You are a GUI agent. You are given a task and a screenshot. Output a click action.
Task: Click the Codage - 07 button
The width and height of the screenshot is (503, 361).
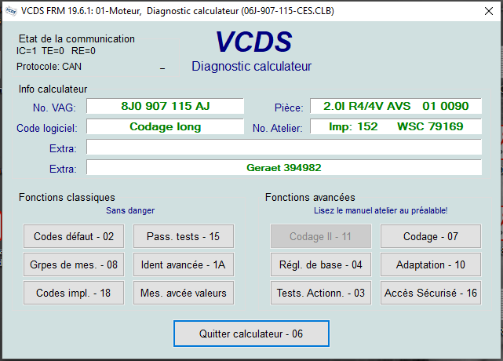point(430,236)
